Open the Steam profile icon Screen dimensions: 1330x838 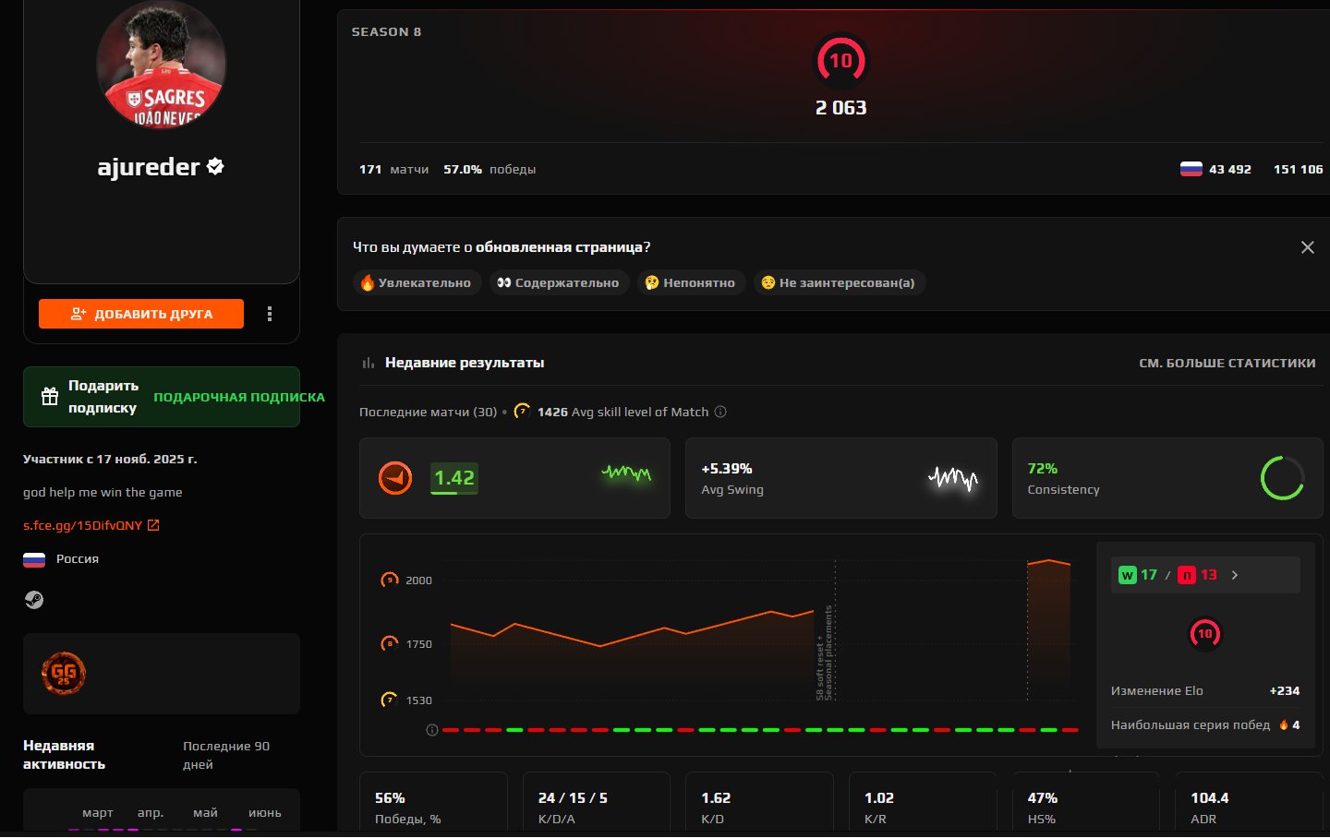[x=34, y=600]
